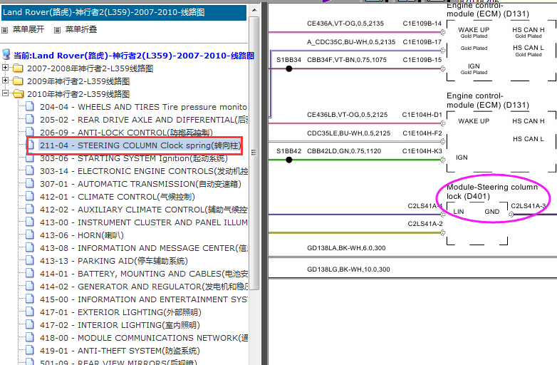Viewport: 557px width, 365px height.
Task: Click the document icon for 413-13
Action: coord(30,260)
